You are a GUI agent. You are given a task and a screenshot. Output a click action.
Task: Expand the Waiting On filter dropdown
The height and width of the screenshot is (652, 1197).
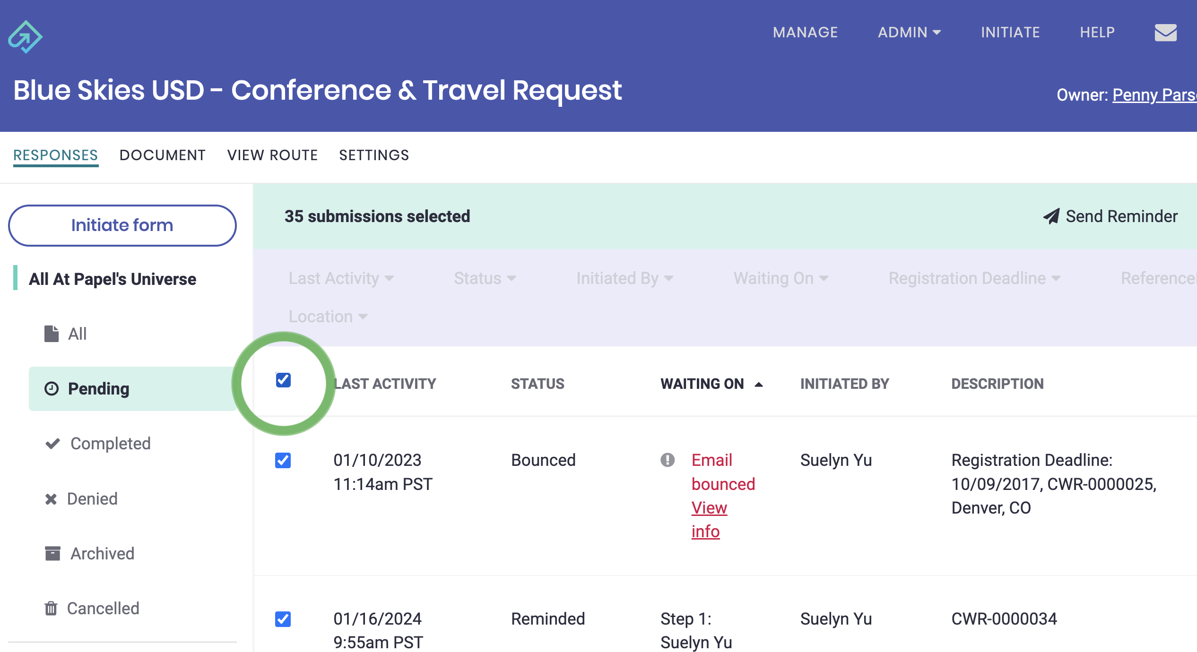pyautogui.click(x=781, y=278)
